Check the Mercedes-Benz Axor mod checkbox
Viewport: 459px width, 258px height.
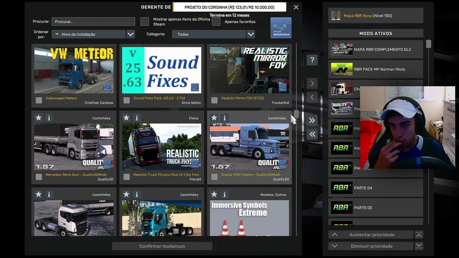[x=39, y=177]
